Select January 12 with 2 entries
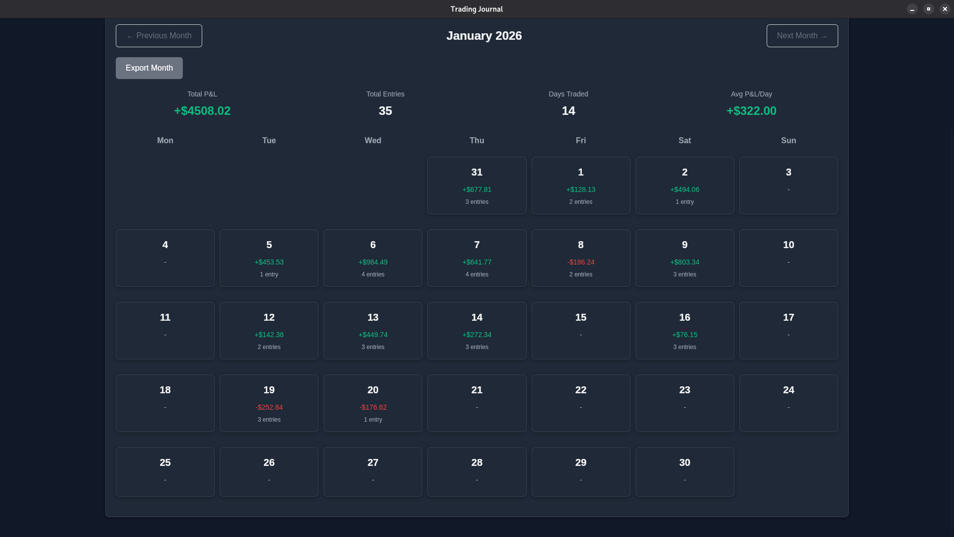 (x=269, y=330)
